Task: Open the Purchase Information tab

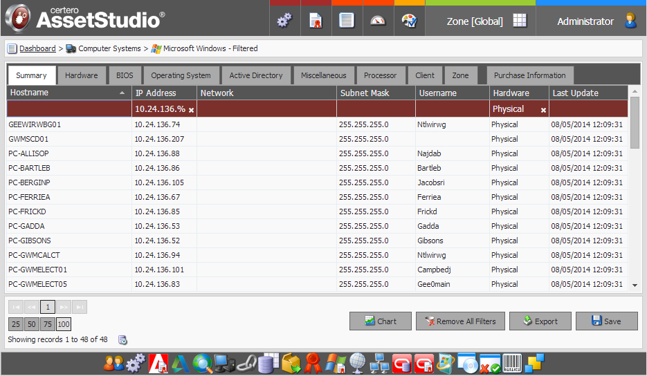Action: point(530,75)
